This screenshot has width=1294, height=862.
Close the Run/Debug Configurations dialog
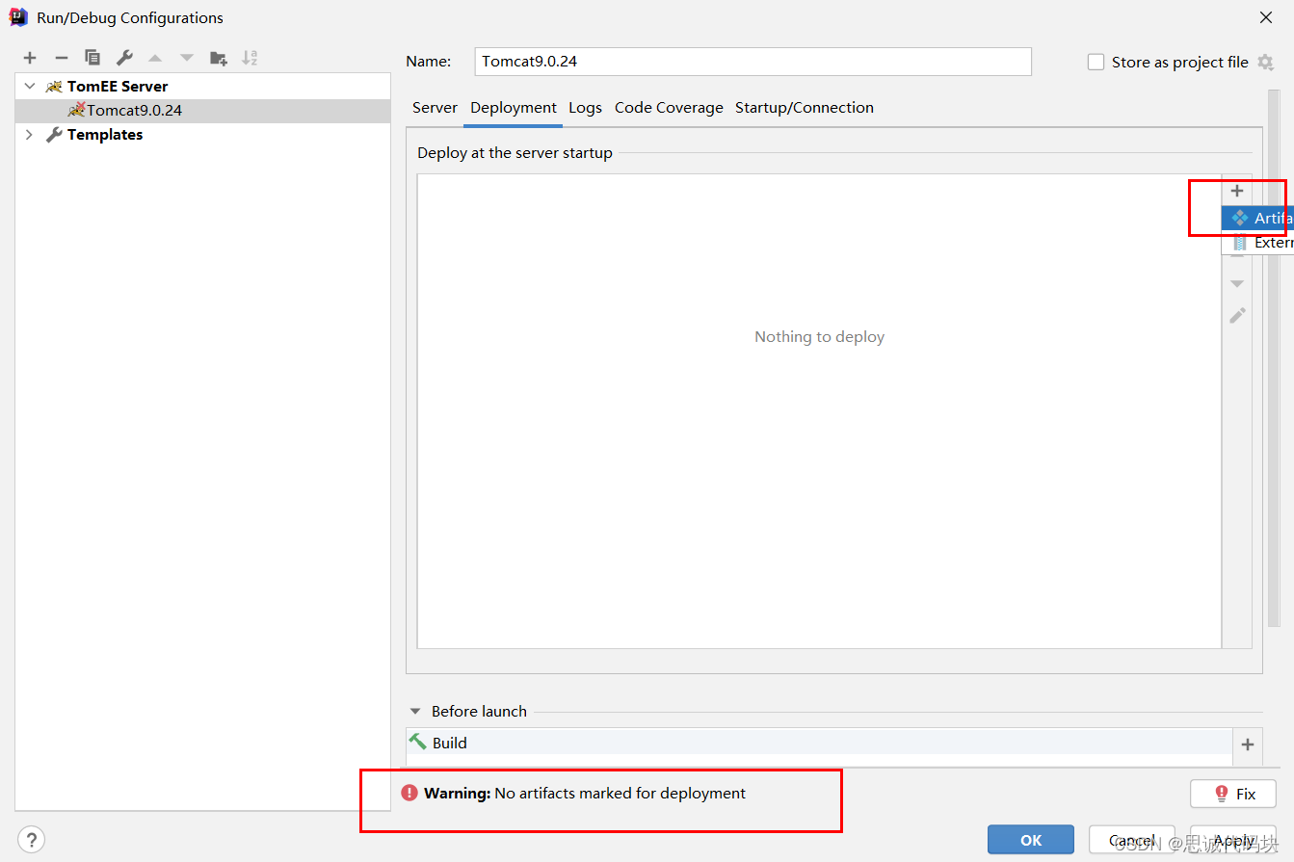click(1265, 17)
